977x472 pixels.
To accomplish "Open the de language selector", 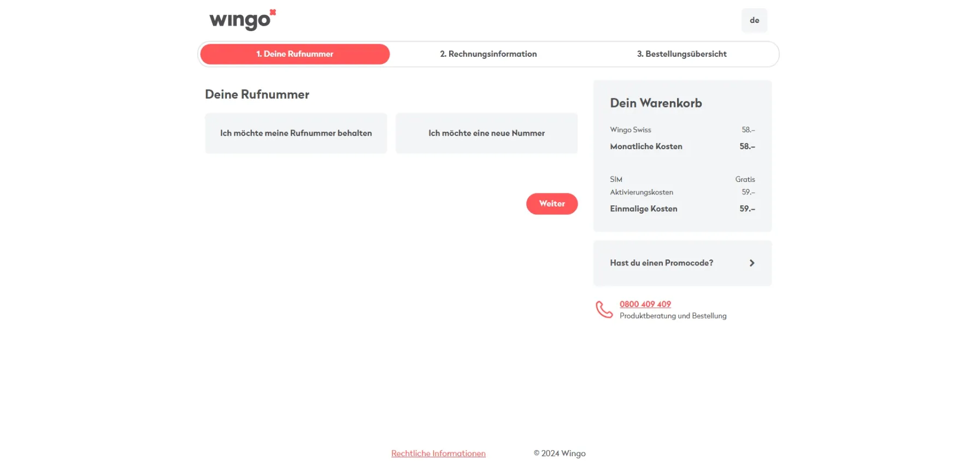I will click(x=754, y=20).
